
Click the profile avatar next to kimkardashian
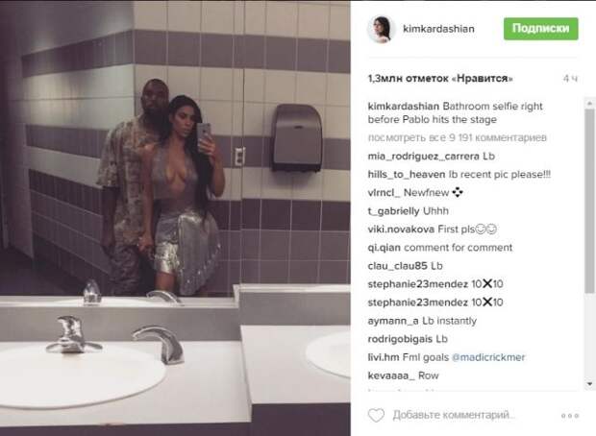coord(380,29)
